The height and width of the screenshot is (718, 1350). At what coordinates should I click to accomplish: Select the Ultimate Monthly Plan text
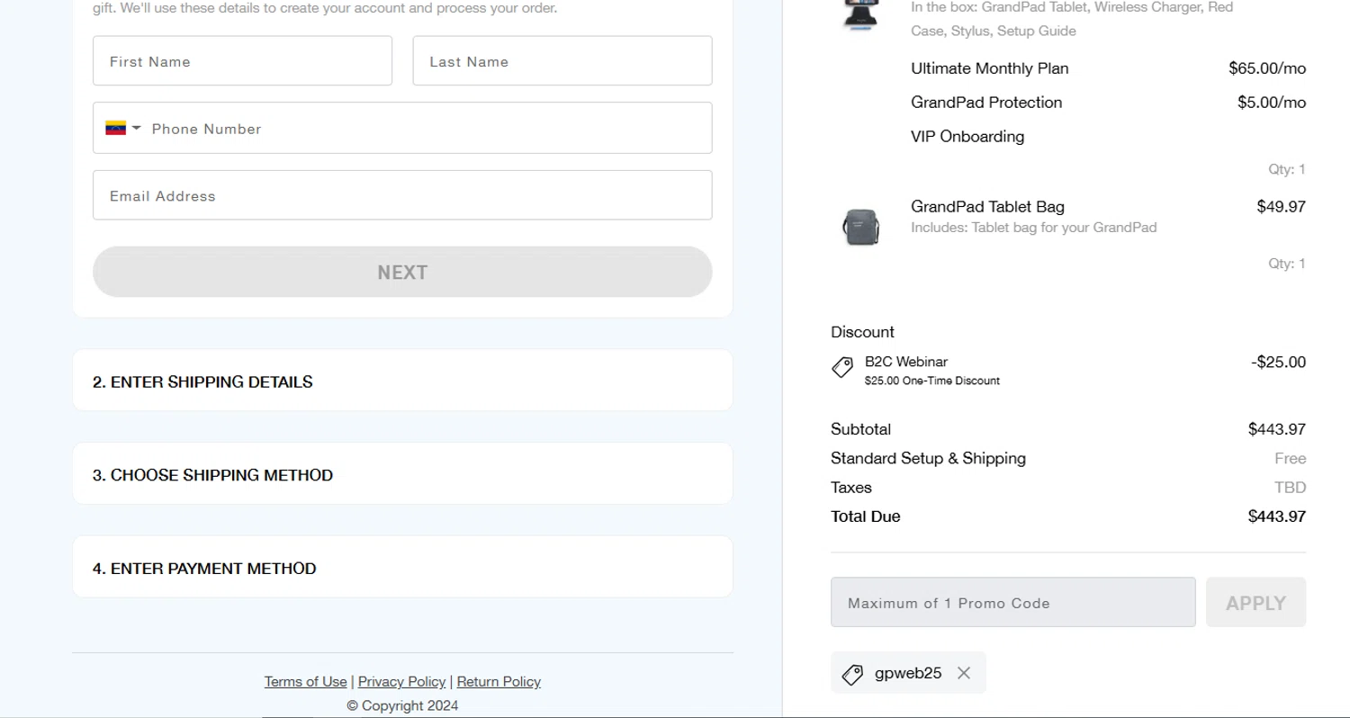tap(989, 68)
